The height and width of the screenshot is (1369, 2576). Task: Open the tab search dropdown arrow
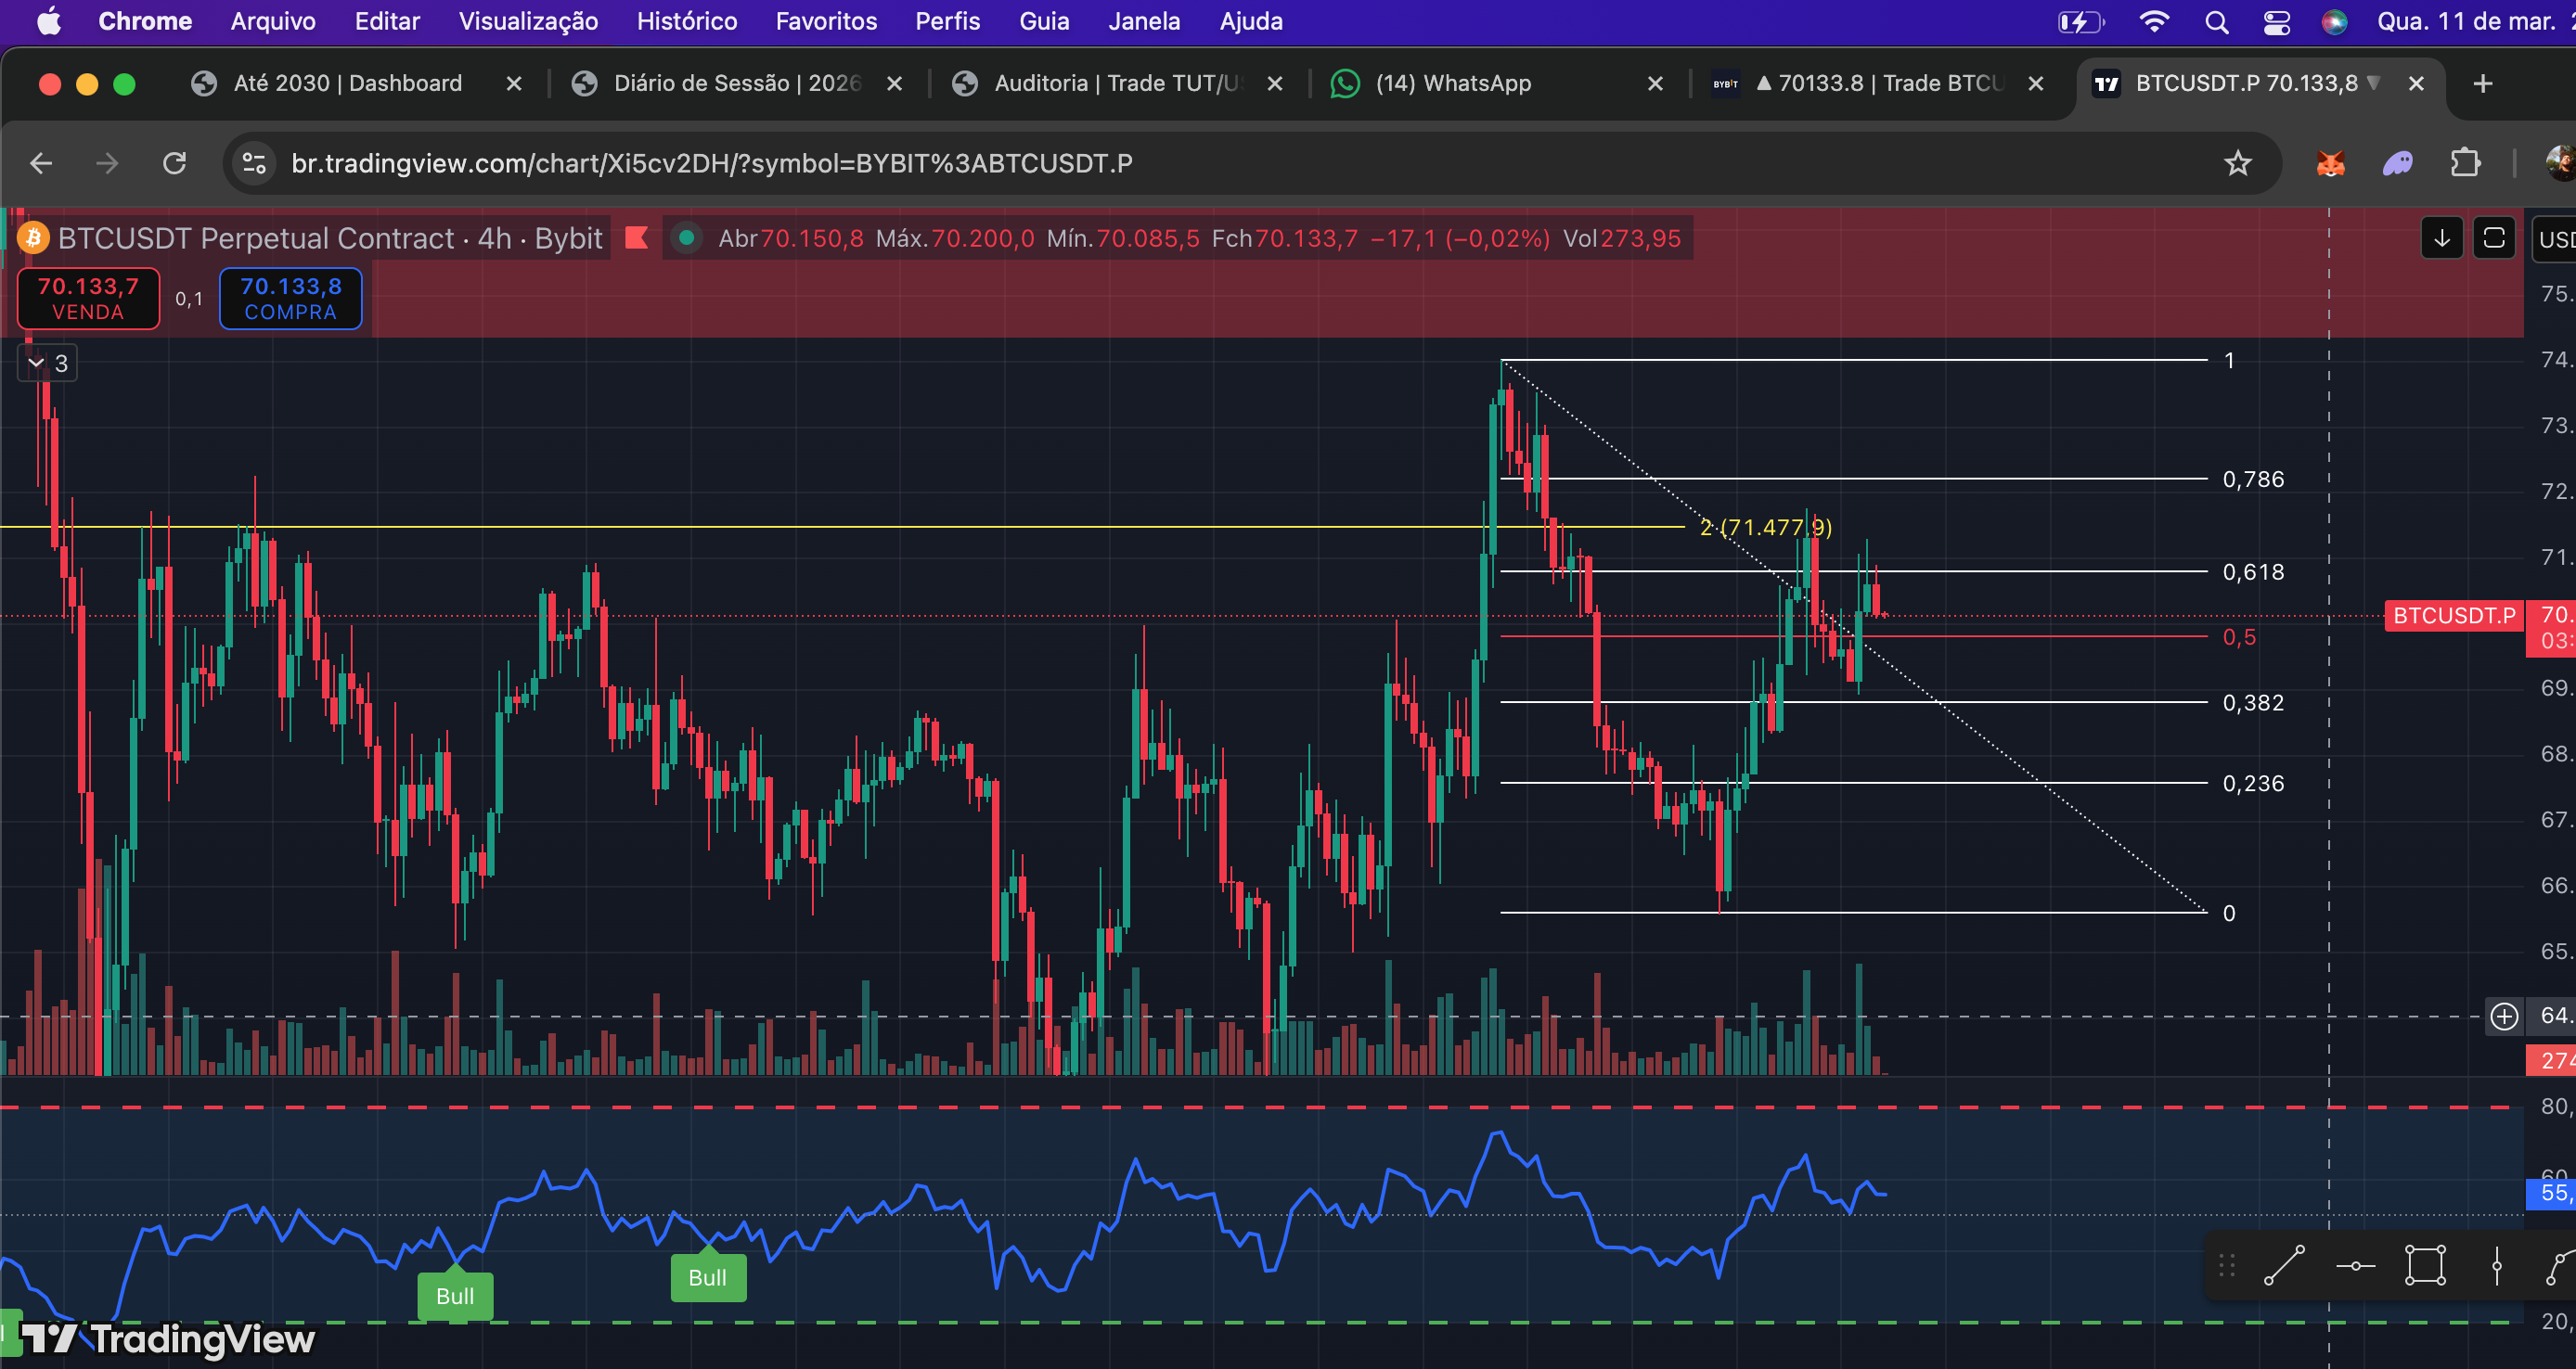[2374, 83]
